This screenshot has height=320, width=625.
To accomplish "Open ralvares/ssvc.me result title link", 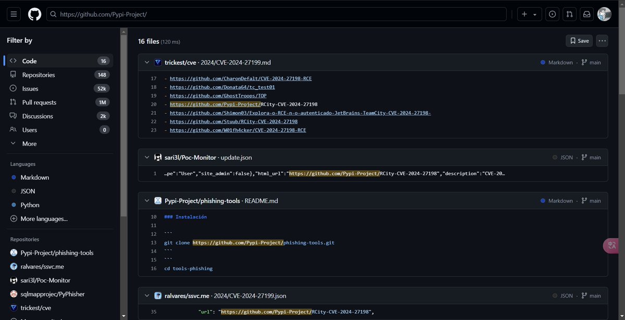I will point(187,296).
